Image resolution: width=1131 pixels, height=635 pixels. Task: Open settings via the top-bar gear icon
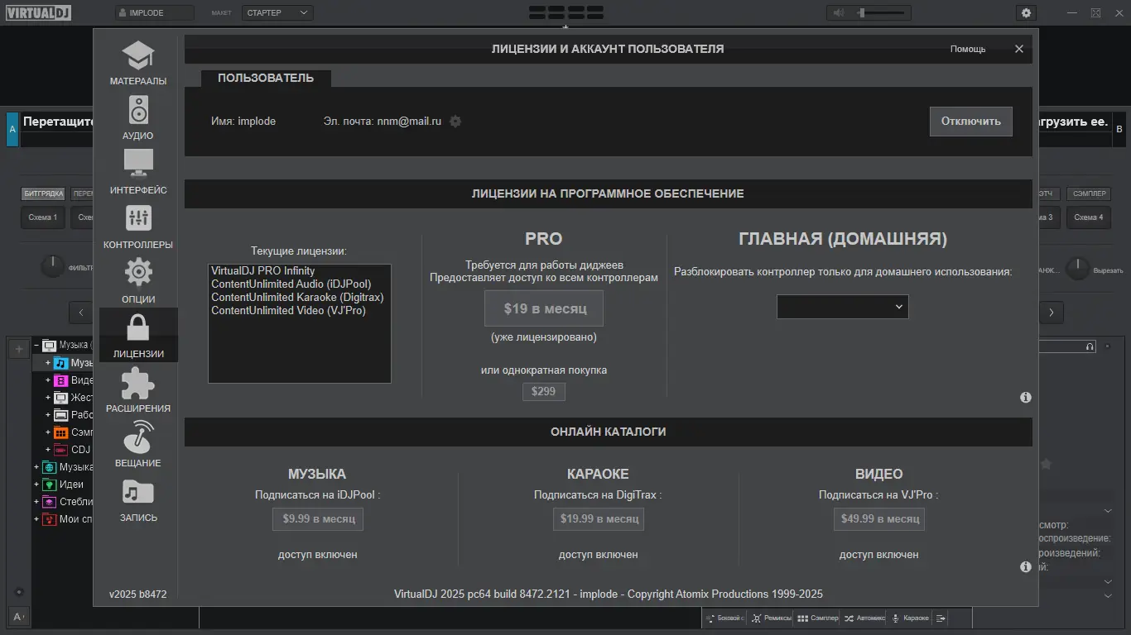click(x=1027, y=12)
